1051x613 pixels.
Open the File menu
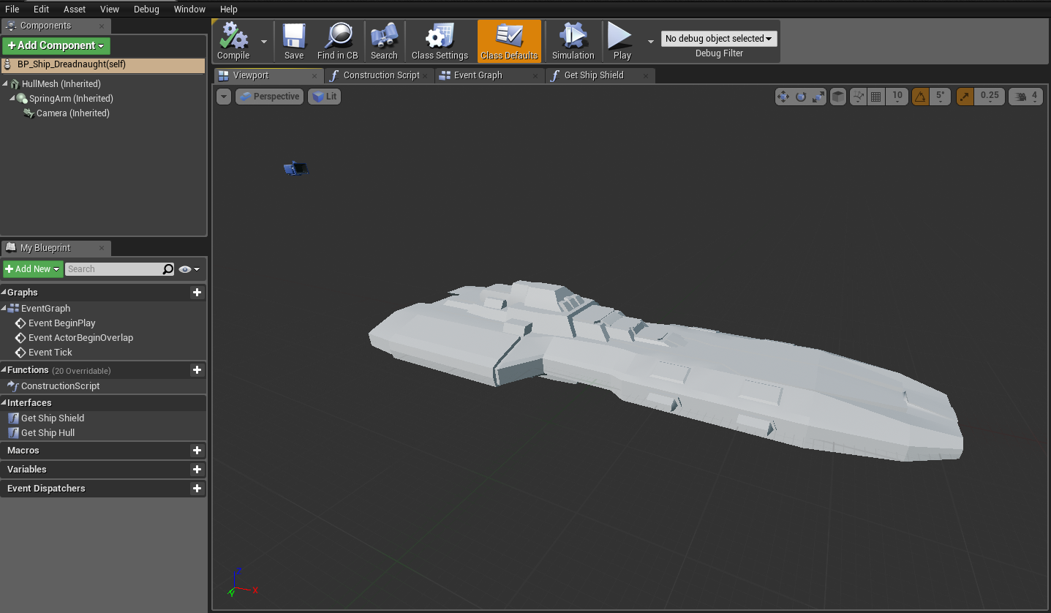[x=12, y=9]
